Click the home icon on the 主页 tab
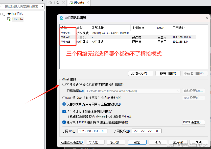The image size is (211, 149). (x=50, y=3)
